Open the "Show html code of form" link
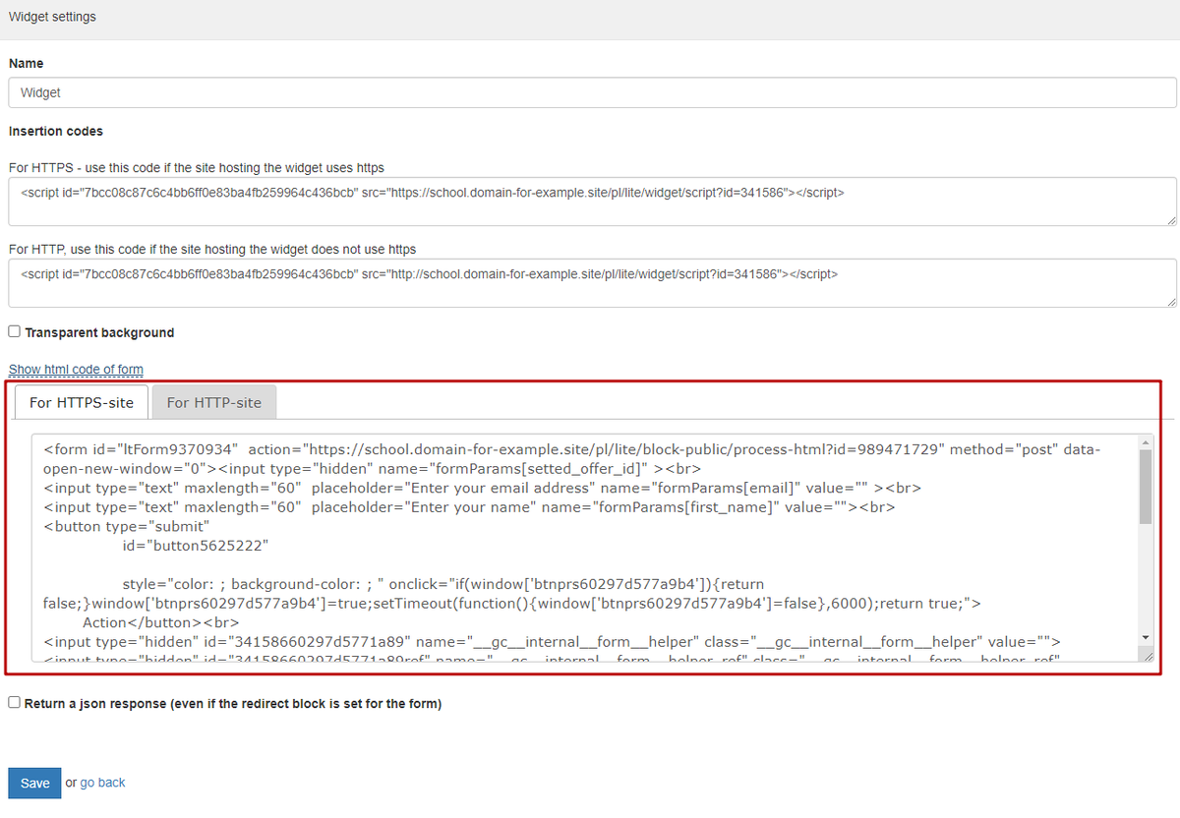This screenshot has width=1180, height=818. (75, 369)
